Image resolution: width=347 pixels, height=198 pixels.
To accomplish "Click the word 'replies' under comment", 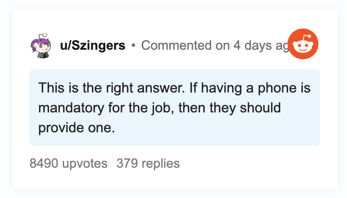I will pyautogui.click(x=160, y=164).
